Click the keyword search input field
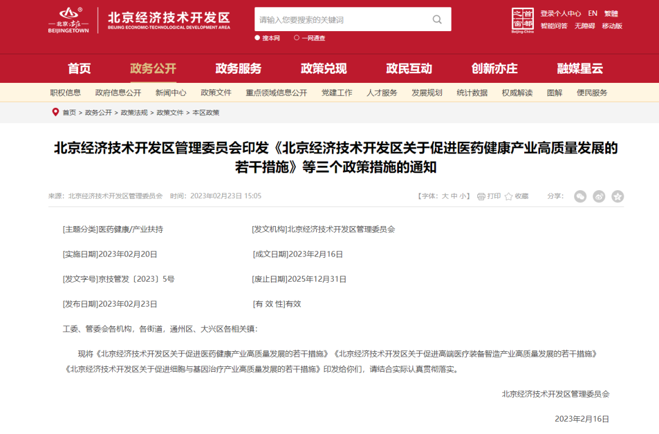Viewport: 659px width, 434px height. (x=342, y=20)
